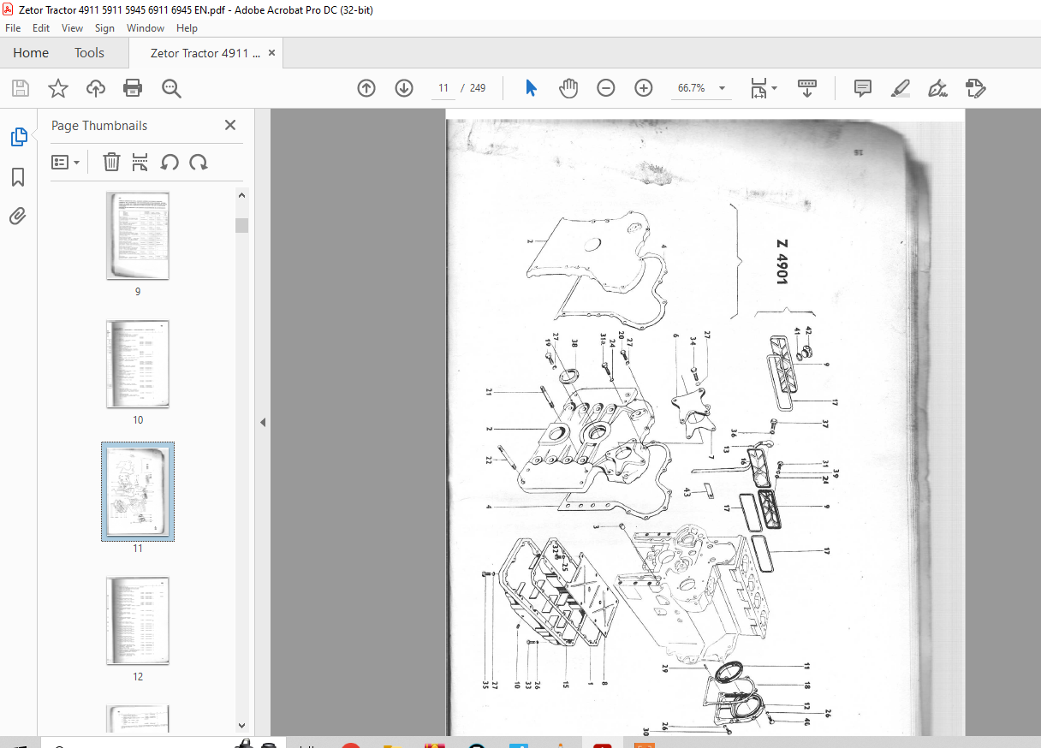Upload file to cloud icon
The image size is (1041, 748).
pyautogui.click(x=95, y=88)
